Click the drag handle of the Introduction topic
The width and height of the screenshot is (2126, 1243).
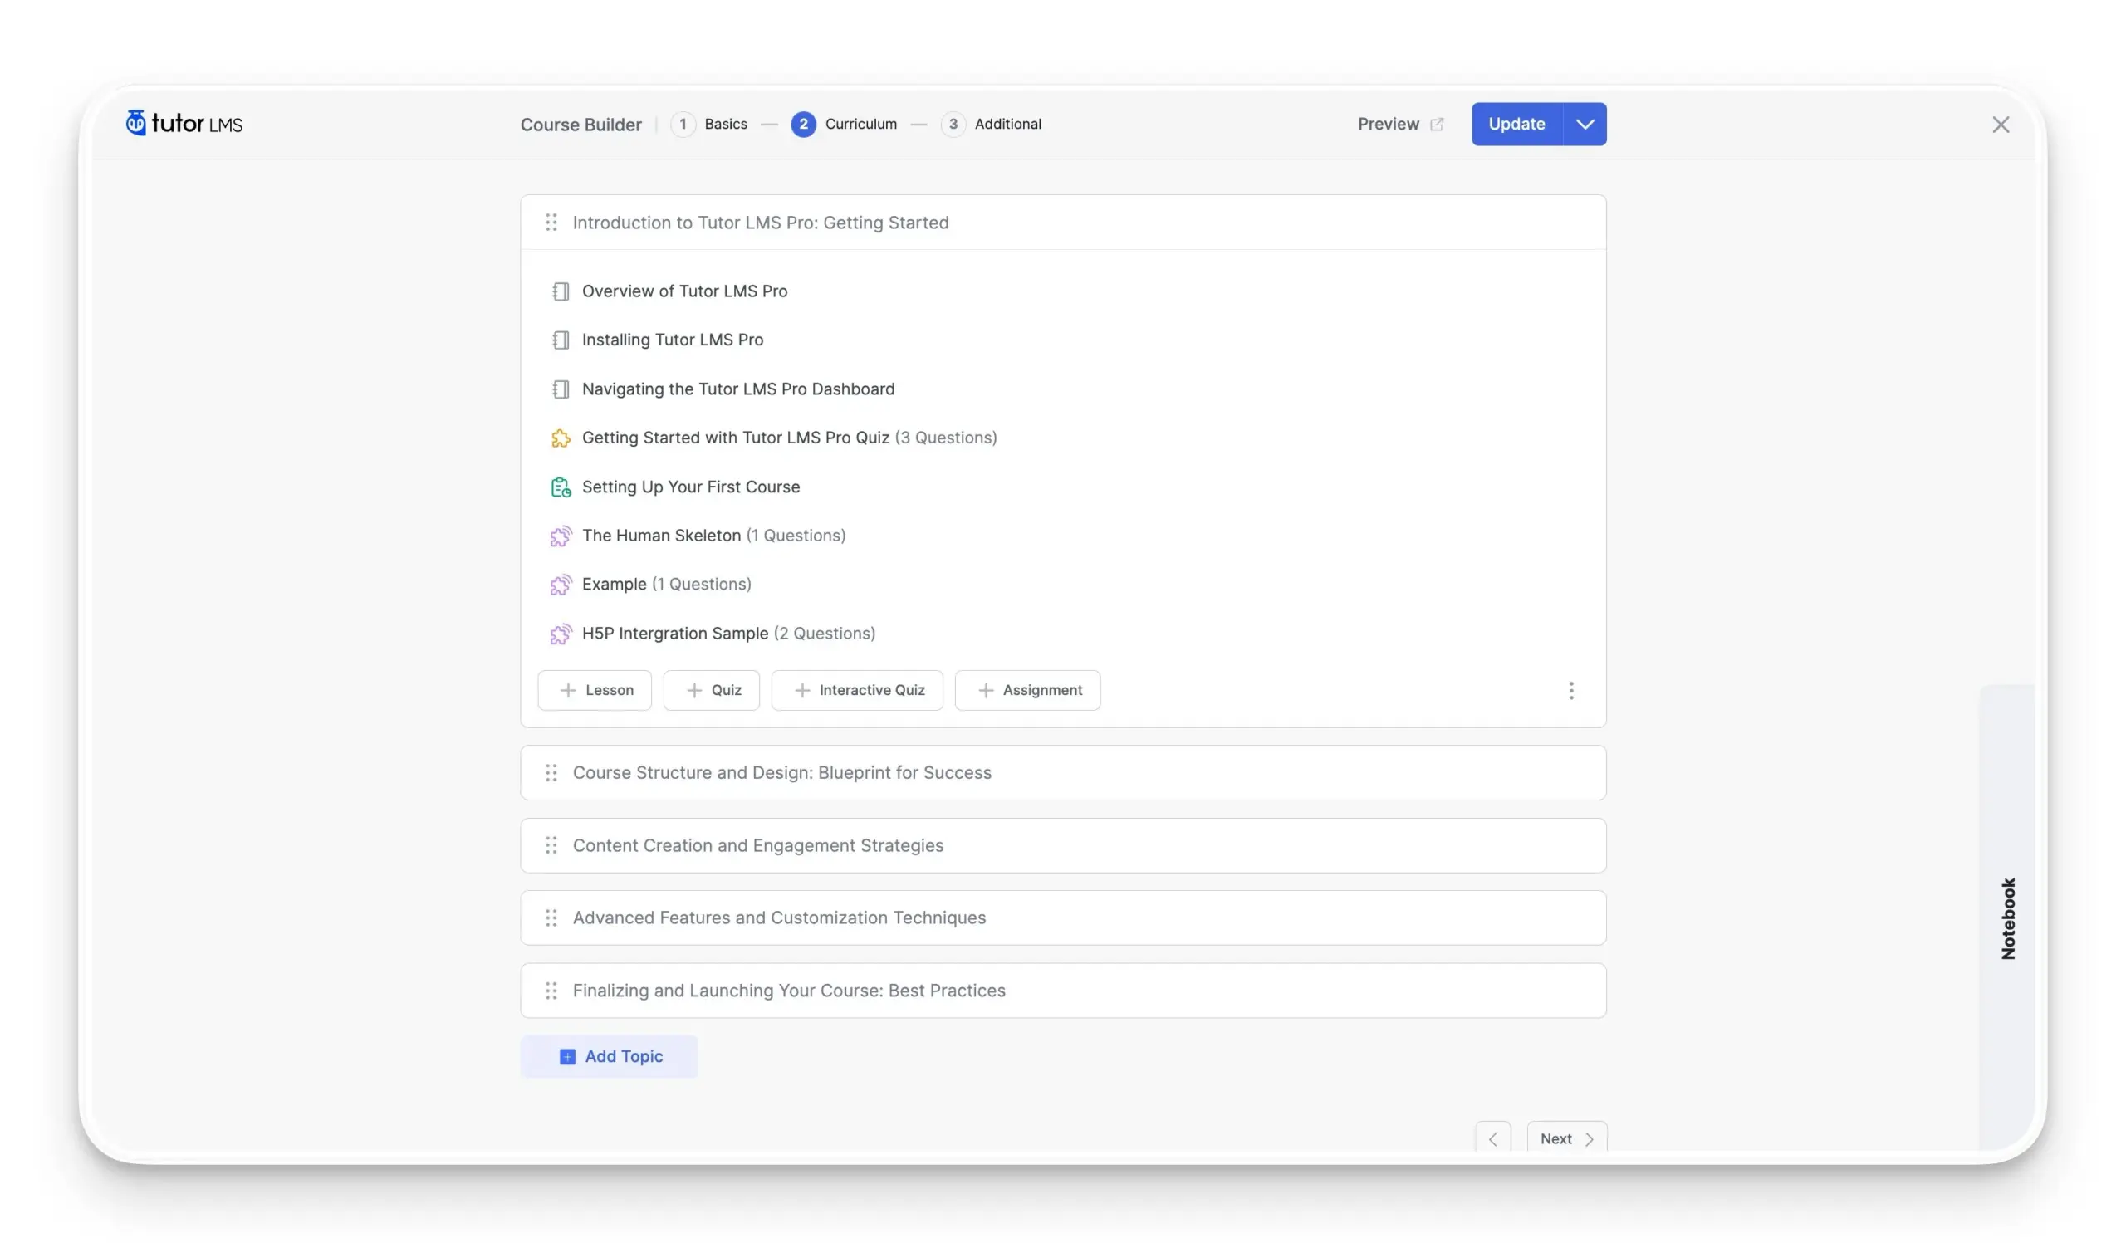click(551, 223)
